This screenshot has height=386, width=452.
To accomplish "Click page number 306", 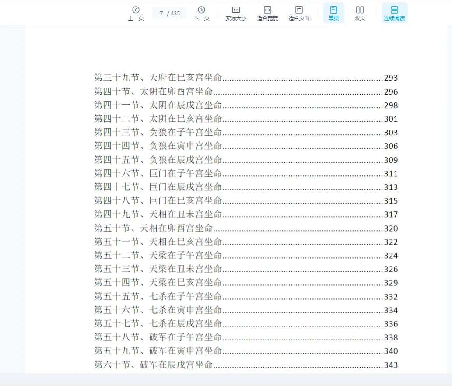I will 391,146.
